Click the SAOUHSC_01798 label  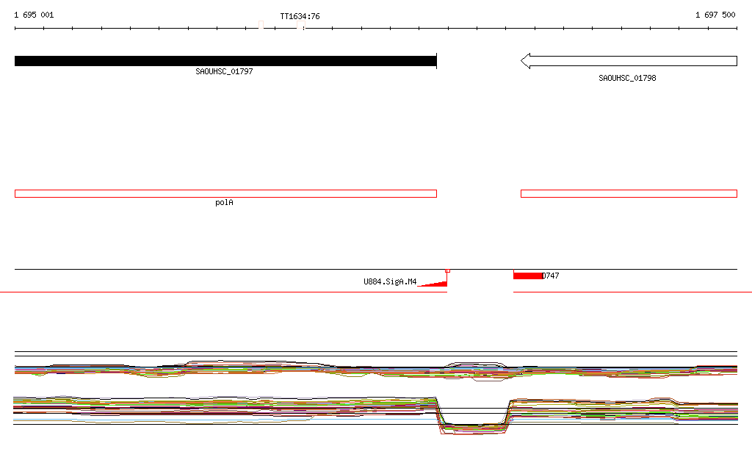(627, 78)
